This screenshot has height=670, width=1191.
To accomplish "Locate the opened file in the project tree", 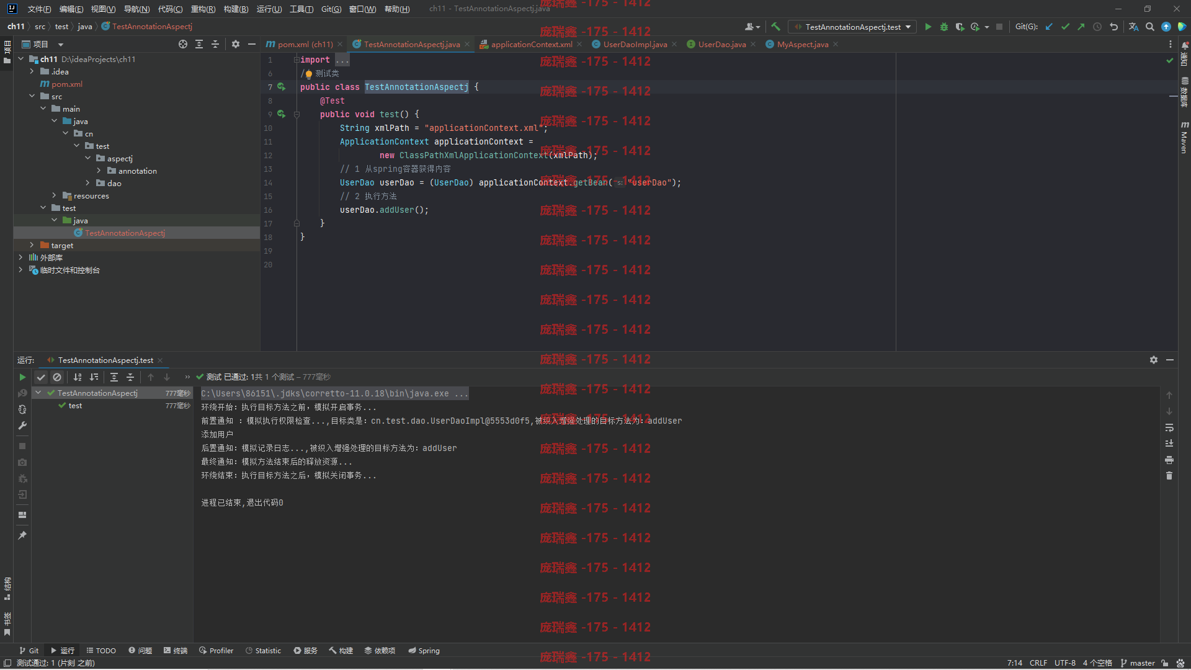I will click(183, 44).
